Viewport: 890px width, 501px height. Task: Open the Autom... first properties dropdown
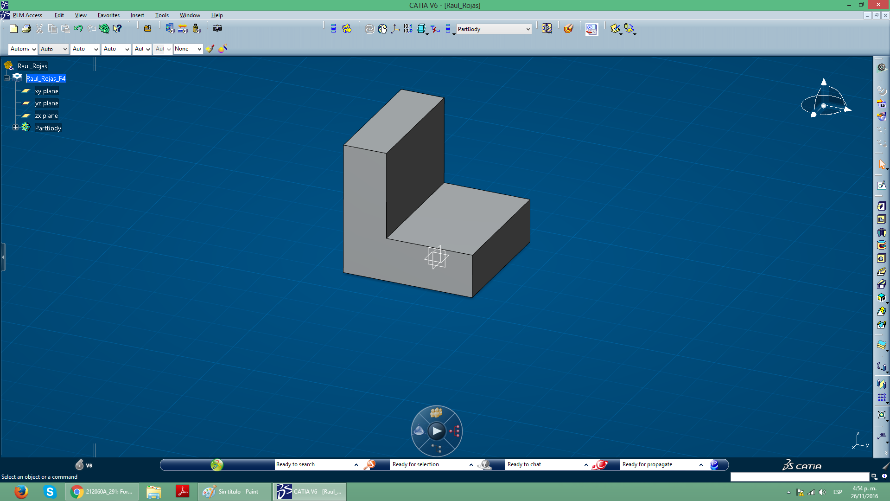[23, 49]
